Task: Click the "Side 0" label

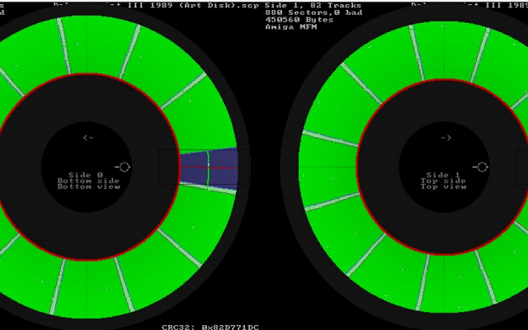Action: click(x=86, y=175)
